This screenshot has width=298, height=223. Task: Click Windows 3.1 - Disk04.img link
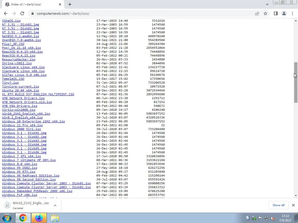(x=24, y=145)
